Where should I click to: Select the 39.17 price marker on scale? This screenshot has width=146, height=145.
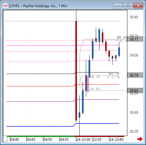pos(135,39)
